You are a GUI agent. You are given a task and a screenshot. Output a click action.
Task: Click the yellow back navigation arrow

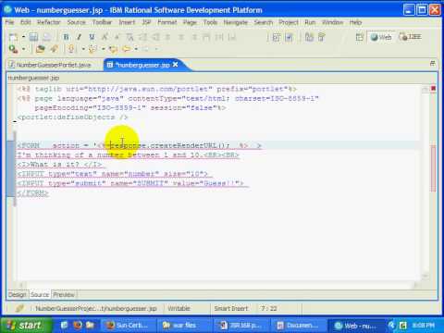pyautogui.click(x=126, y=49)
